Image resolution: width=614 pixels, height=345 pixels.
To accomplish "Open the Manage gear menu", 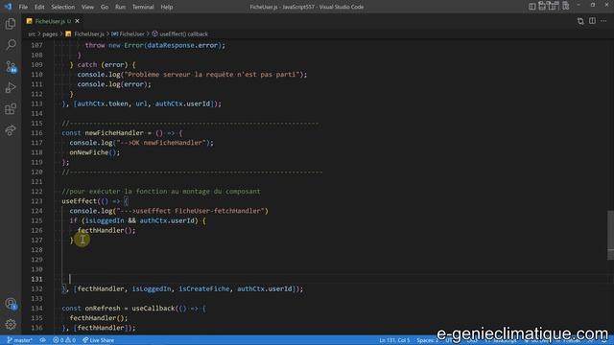I will [11, 324].
